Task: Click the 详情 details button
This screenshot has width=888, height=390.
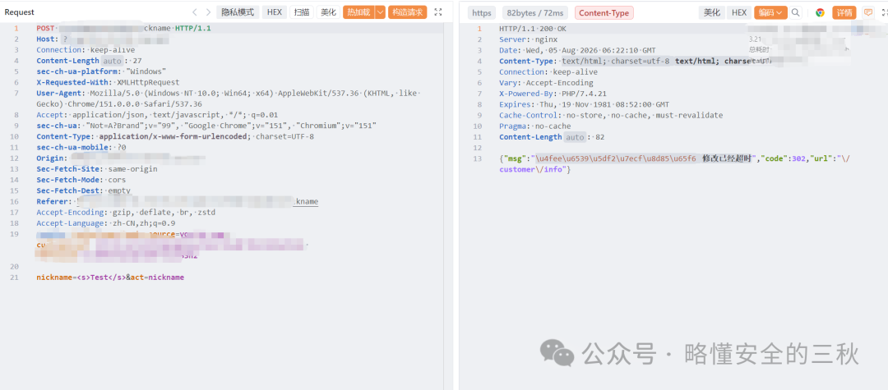Action: 844,12
